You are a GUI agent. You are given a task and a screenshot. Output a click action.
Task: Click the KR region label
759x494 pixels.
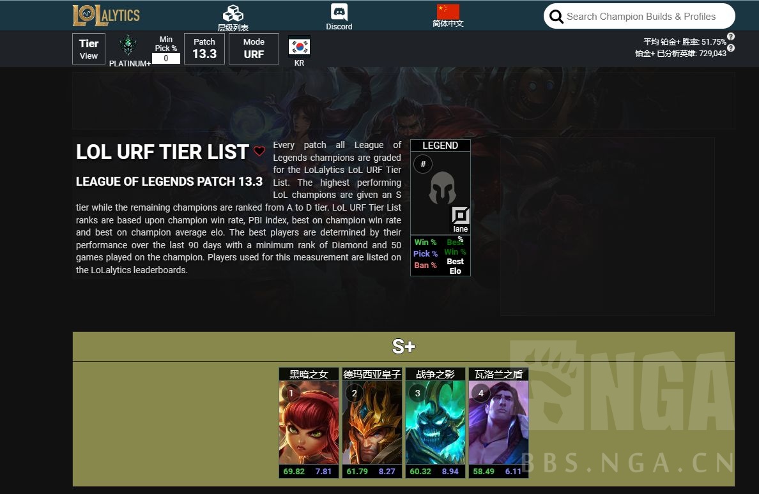(299, 63)
